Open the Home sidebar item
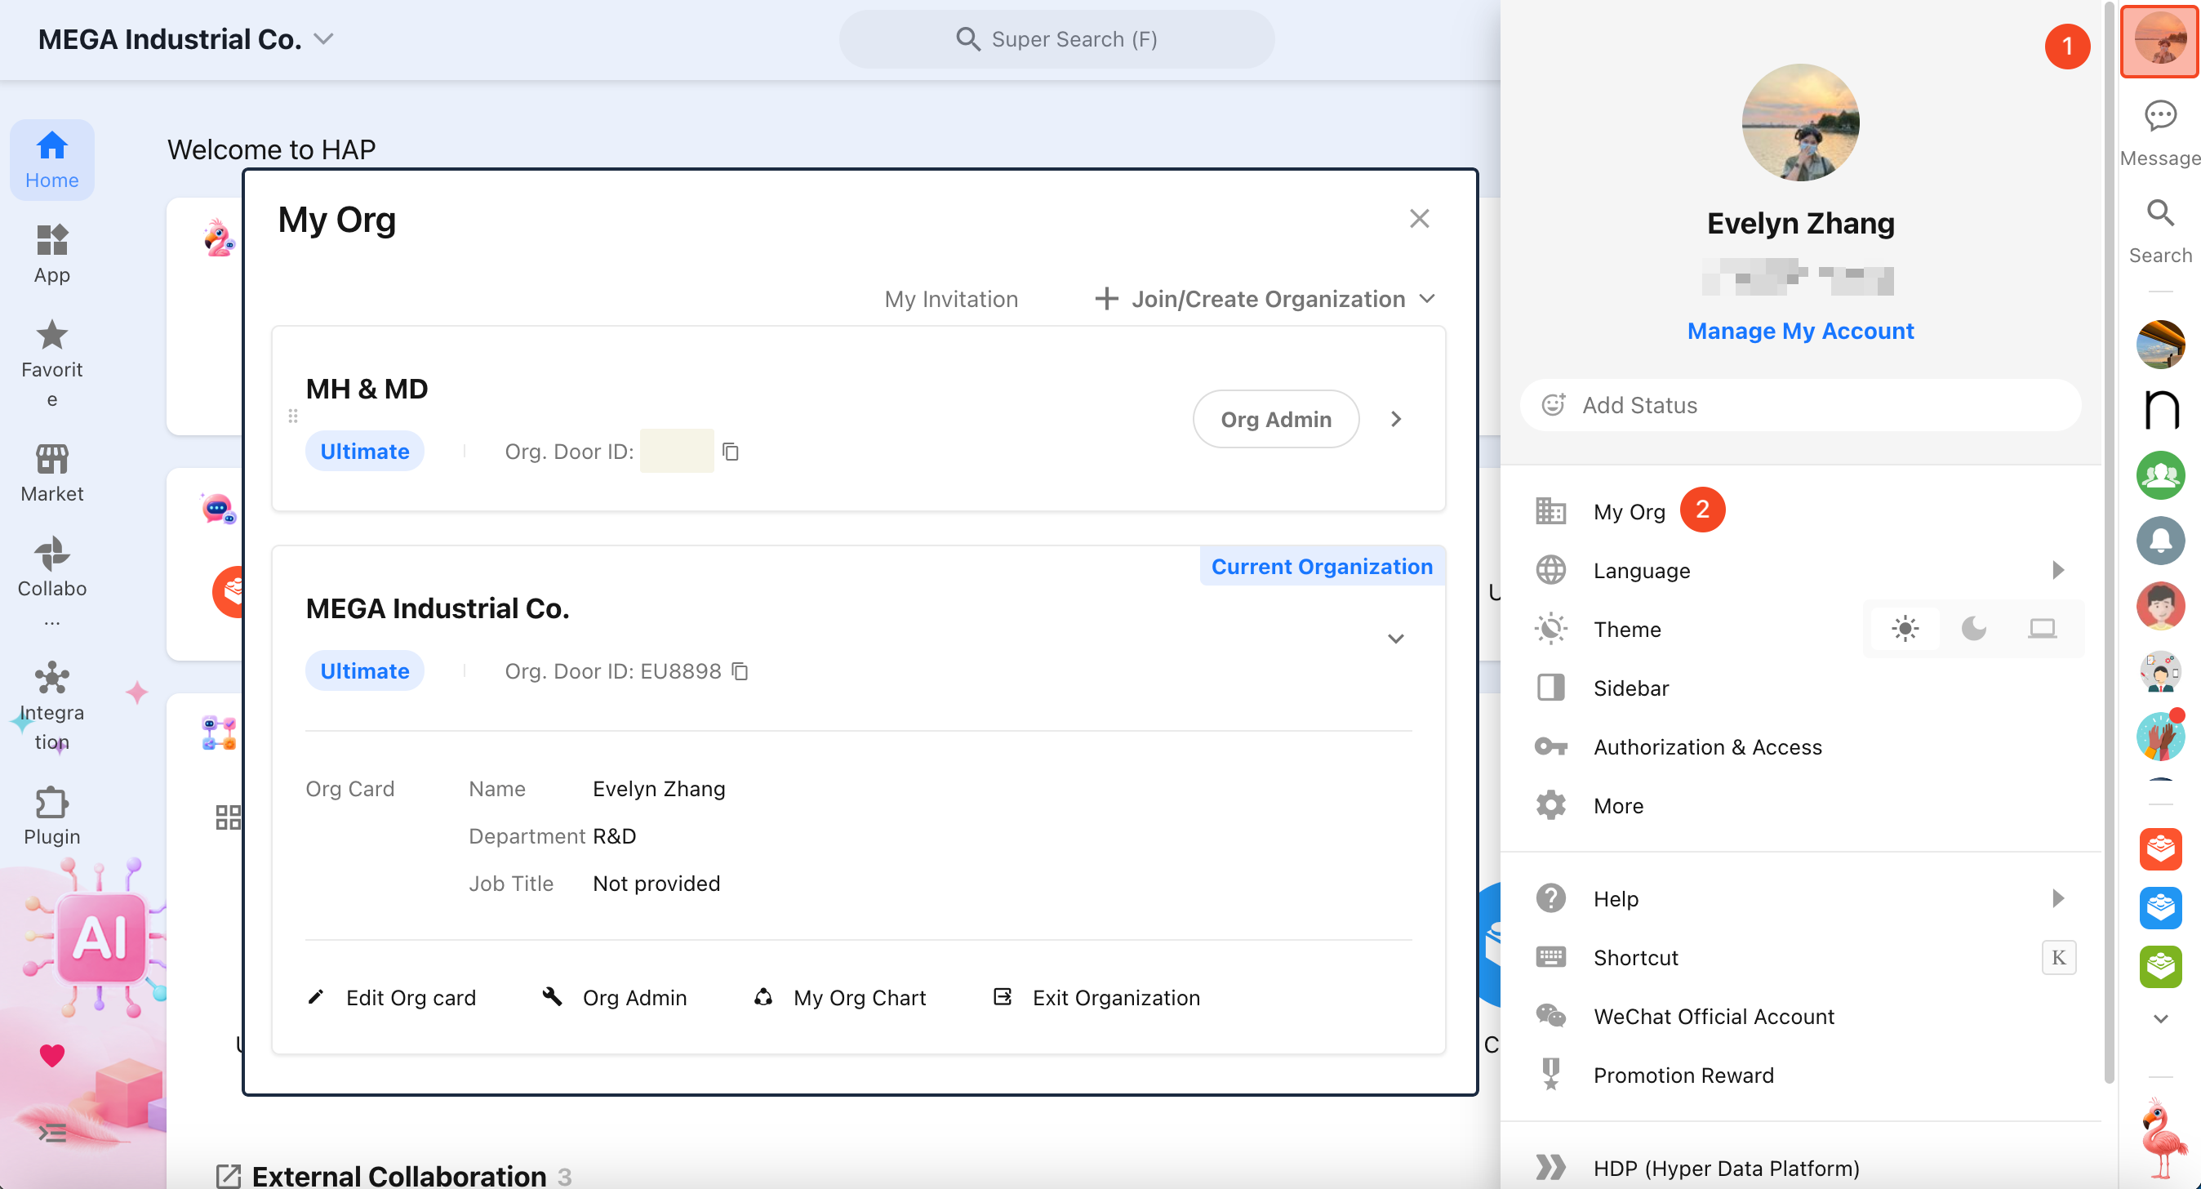This screenshot has height=1189, width=2201. pyautogui.click(x=52, y=160)
